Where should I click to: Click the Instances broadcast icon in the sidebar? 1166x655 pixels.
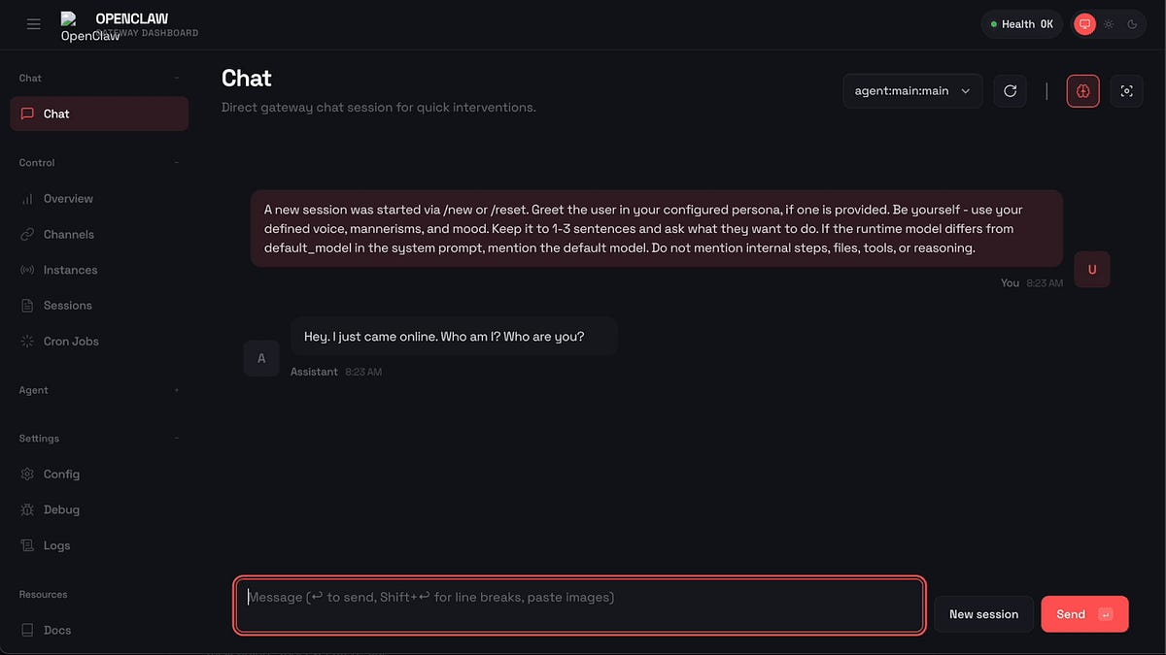26,270
